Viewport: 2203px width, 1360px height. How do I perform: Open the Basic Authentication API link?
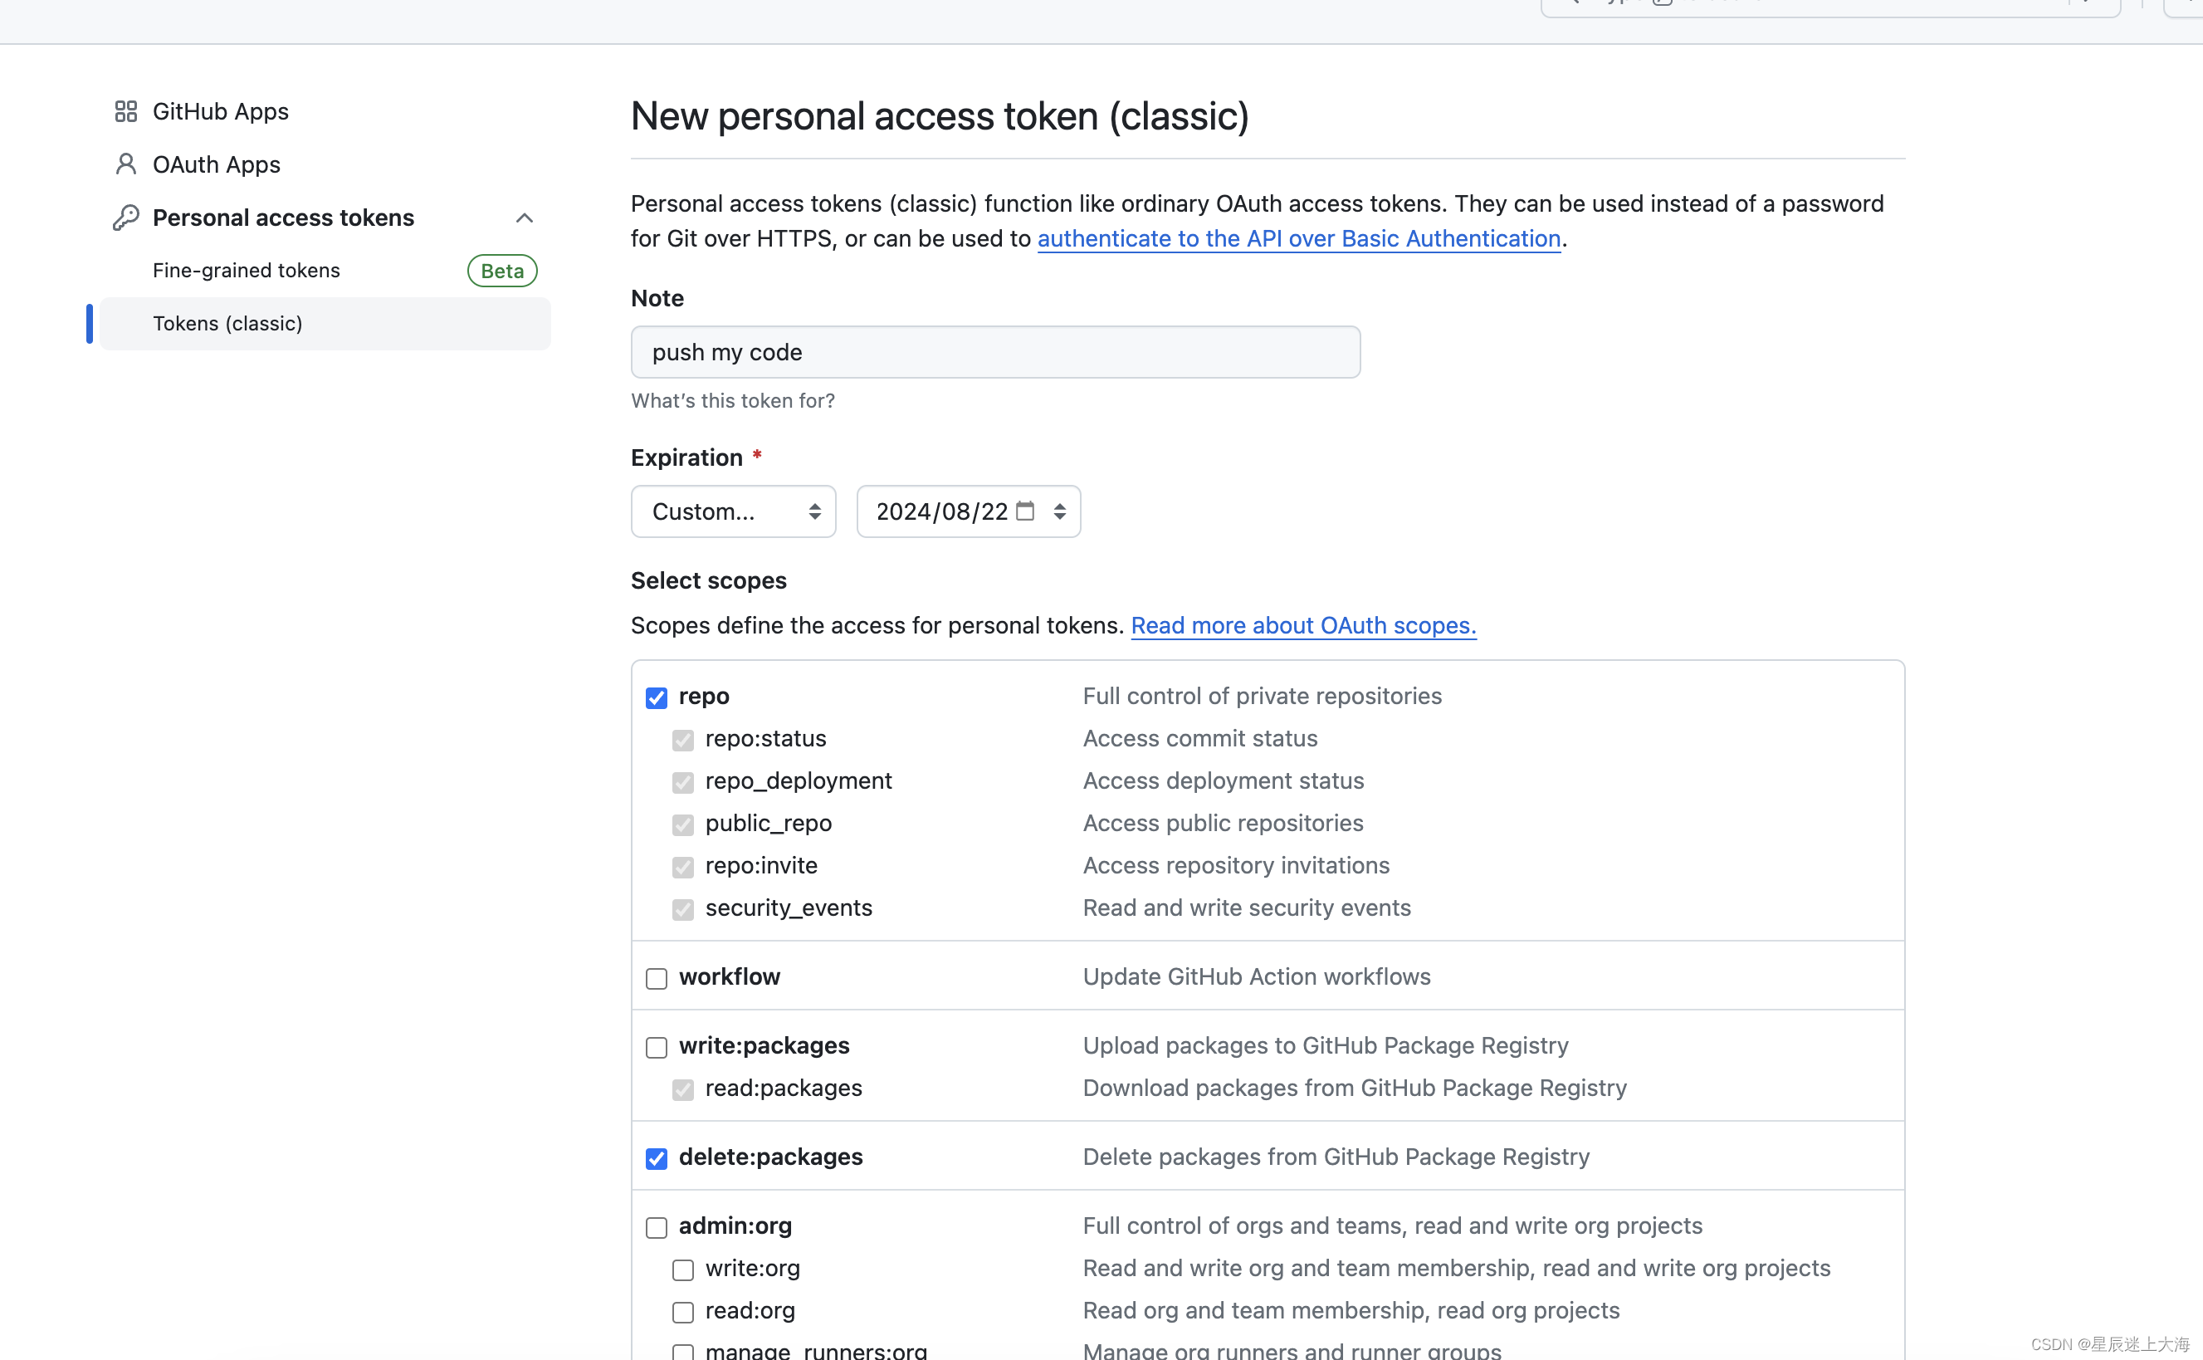pyautogui.click(x=1298, y=238)
